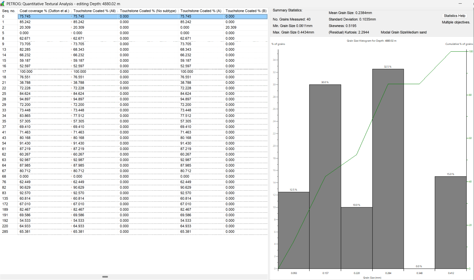The width and height of the screenshot is (474, 280).
Task: Click the 20.309 value in Touchstone Coated (B)
Action: (x=231, y=28)
